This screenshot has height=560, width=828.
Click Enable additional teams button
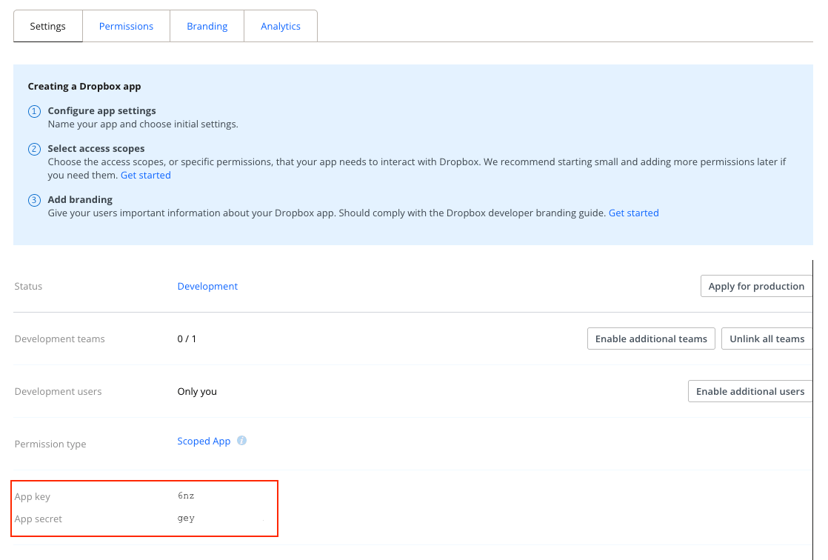click(x=651, y=339)
